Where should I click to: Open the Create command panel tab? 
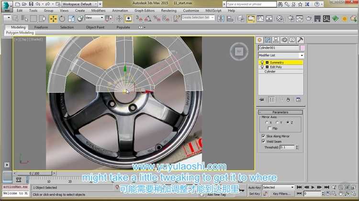[x=259, y=40]
